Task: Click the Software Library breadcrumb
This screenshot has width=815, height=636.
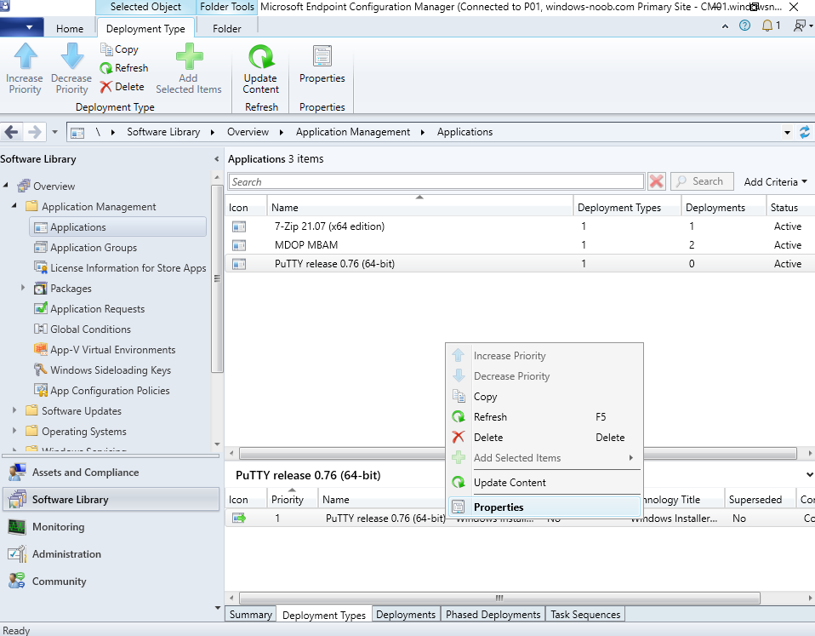Action: tap(163, 132)
